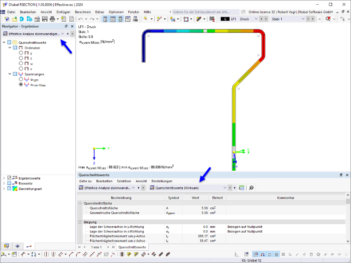Click the renumbering 2-6 icon in bottom toolbar
351x263 pixels.
pyautogui.click(x=34, y=254)
